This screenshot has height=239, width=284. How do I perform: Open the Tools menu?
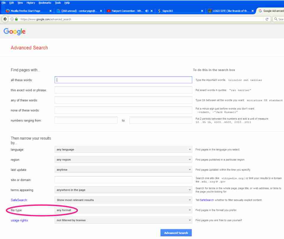pos(58,3)
